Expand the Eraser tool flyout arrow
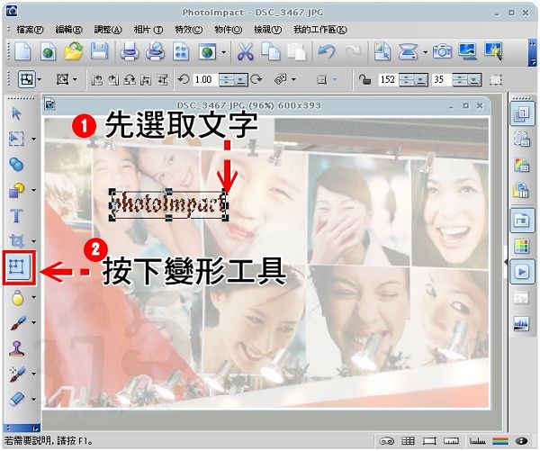This screenshot has height=451, width=540. click(34, 400)
